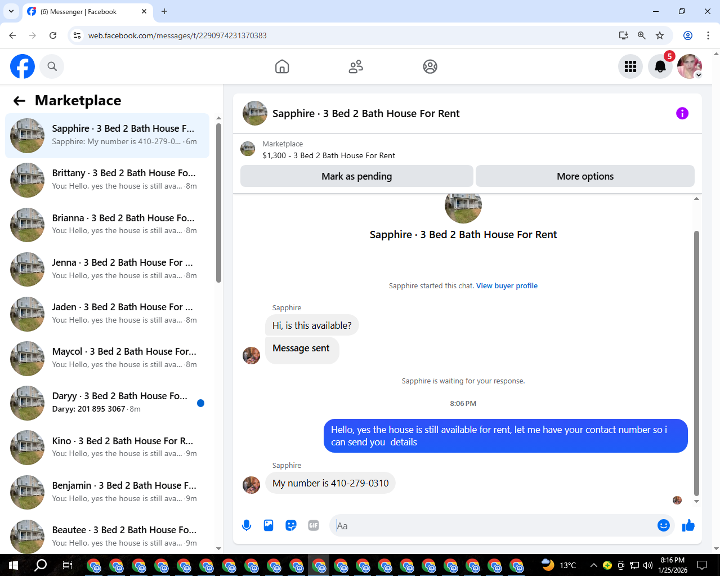Open the emoji picker smiley
This screenshot has width=720, height=576.
[x=664, y=525]
